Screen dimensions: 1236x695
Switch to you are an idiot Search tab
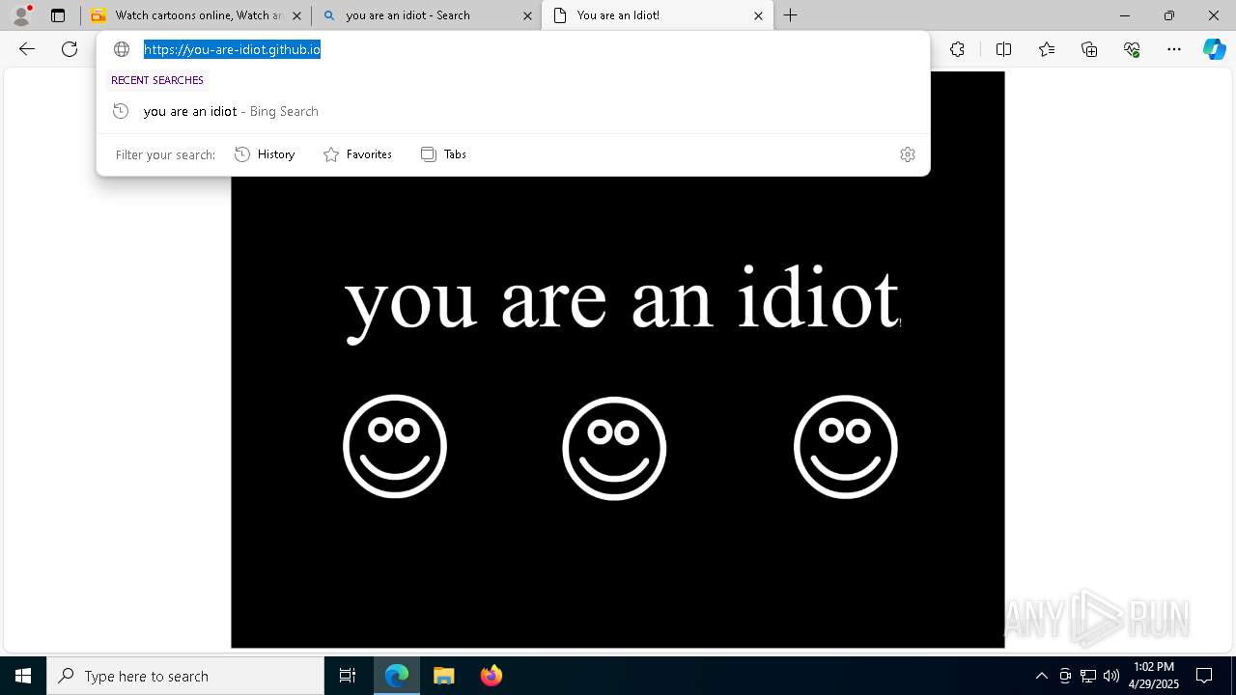point(426,15)
